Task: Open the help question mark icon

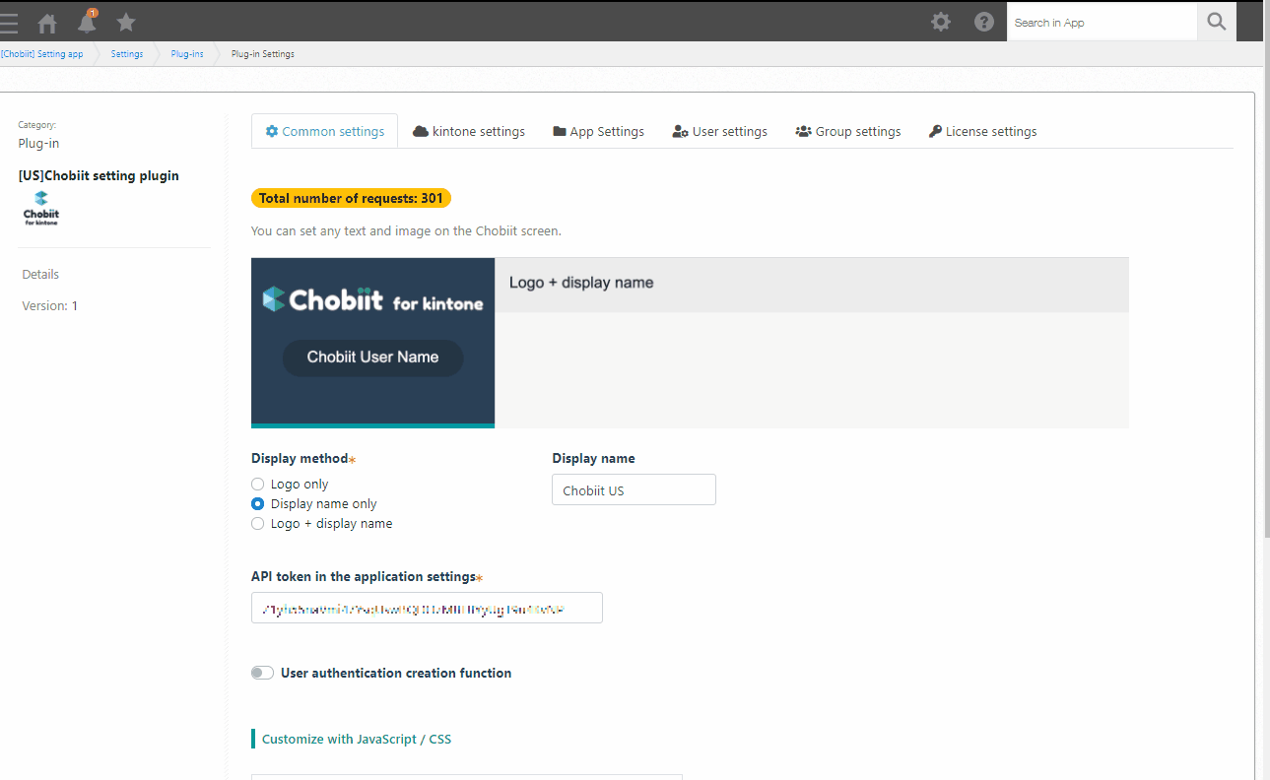Action: [x=984, y=22]
